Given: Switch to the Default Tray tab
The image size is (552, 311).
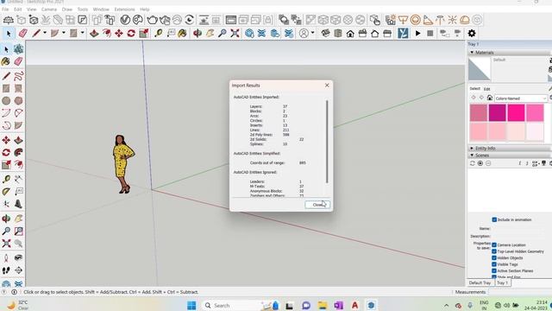Looking at the screenshot, I should coord(480,282).
